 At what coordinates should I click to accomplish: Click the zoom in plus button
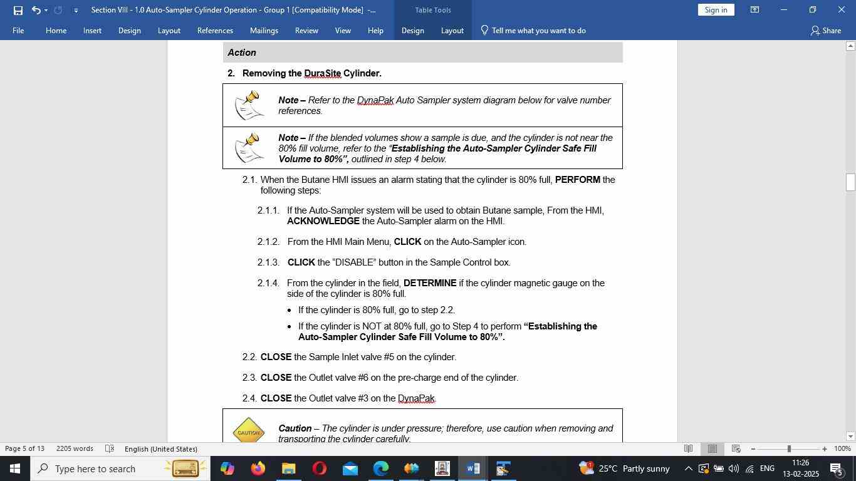click(x=825, y=448)
